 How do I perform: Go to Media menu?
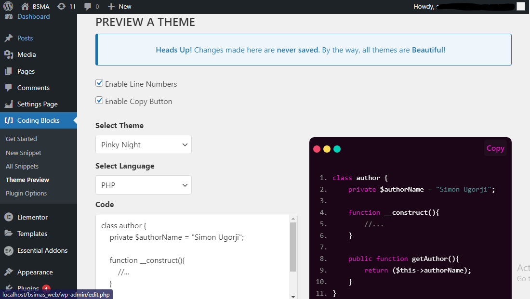click(26, 54)
